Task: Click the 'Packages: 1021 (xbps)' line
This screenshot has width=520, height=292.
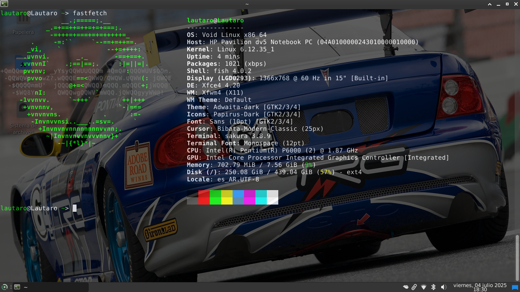Action: pyautogui.click(x=227, y=63)
